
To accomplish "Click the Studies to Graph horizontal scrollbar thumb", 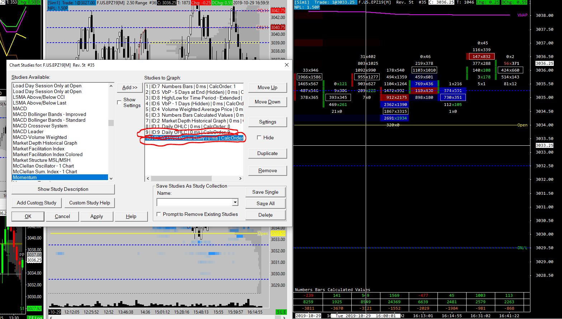I will click(x=181, y=178).
